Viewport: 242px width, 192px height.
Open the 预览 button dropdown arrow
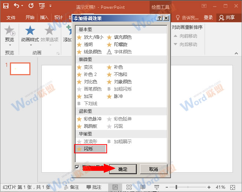pos(10,45)
